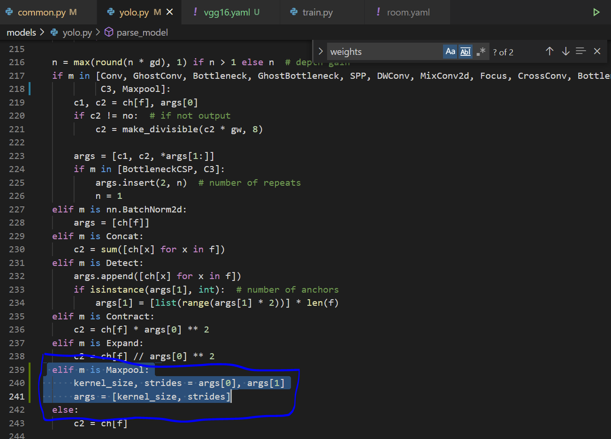Click the "# number of anchors" comment
The image size is (611, 439).
pos(287,289)
